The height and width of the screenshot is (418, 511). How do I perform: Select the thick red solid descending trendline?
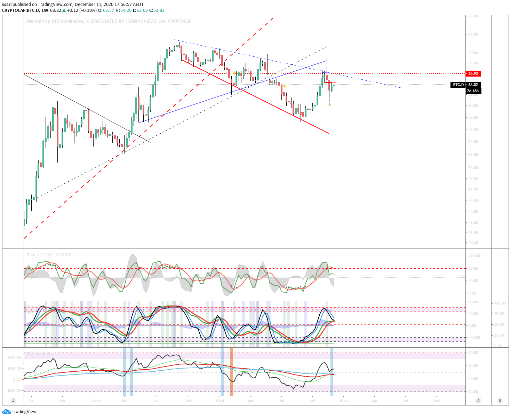point(255,97)
